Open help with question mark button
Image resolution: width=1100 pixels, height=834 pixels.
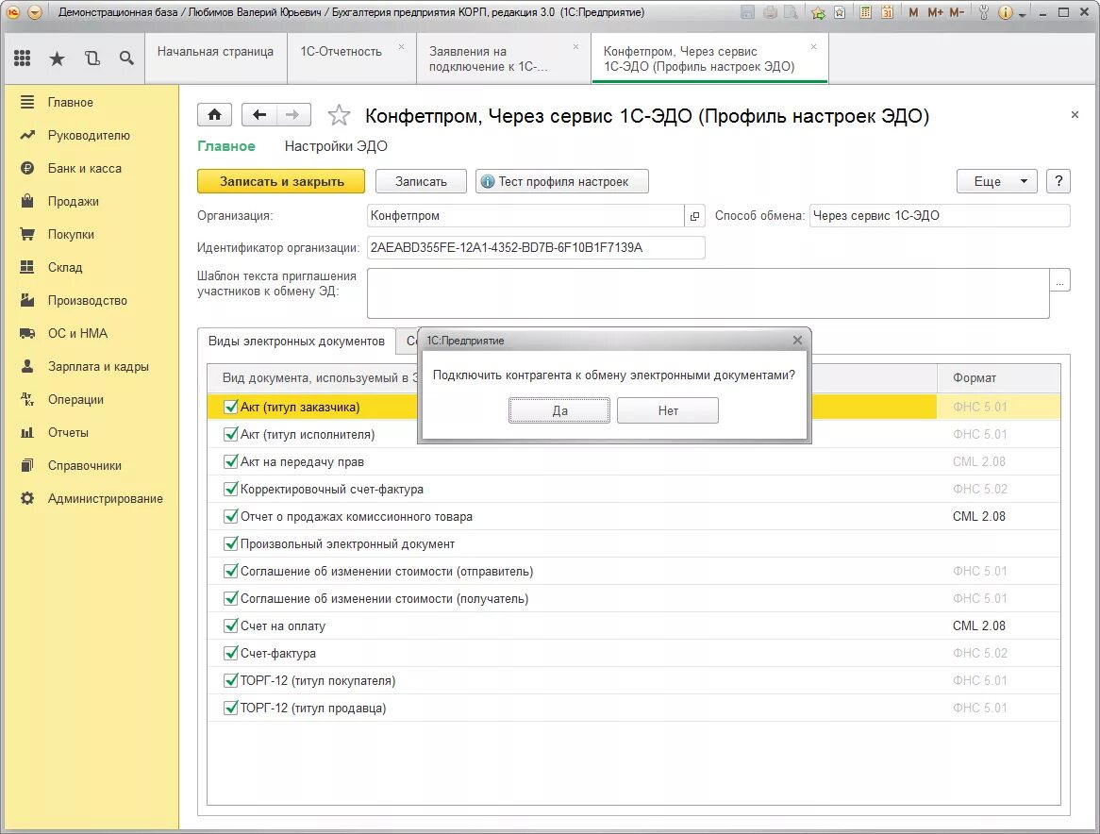(x=1058, y=181)
